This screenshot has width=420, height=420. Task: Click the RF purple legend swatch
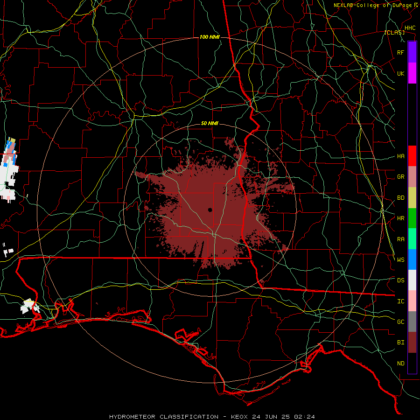[412, 52]
